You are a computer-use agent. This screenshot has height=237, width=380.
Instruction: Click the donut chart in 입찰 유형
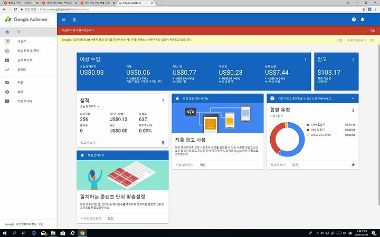click(x=287, y=139)
